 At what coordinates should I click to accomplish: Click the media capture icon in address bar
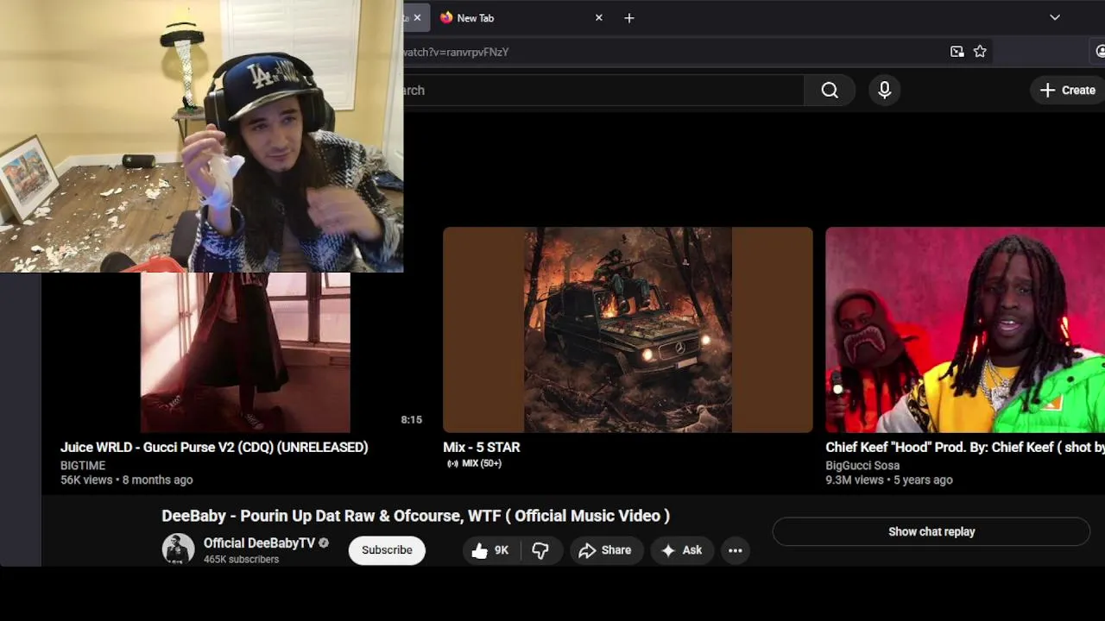point(957,52)
